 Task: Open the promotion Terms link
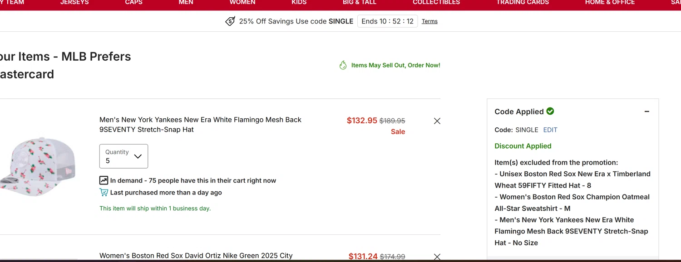[x=429, y=21]
